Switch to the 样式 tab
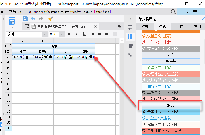Screen dimensions: 205x135 coord(162,26)
